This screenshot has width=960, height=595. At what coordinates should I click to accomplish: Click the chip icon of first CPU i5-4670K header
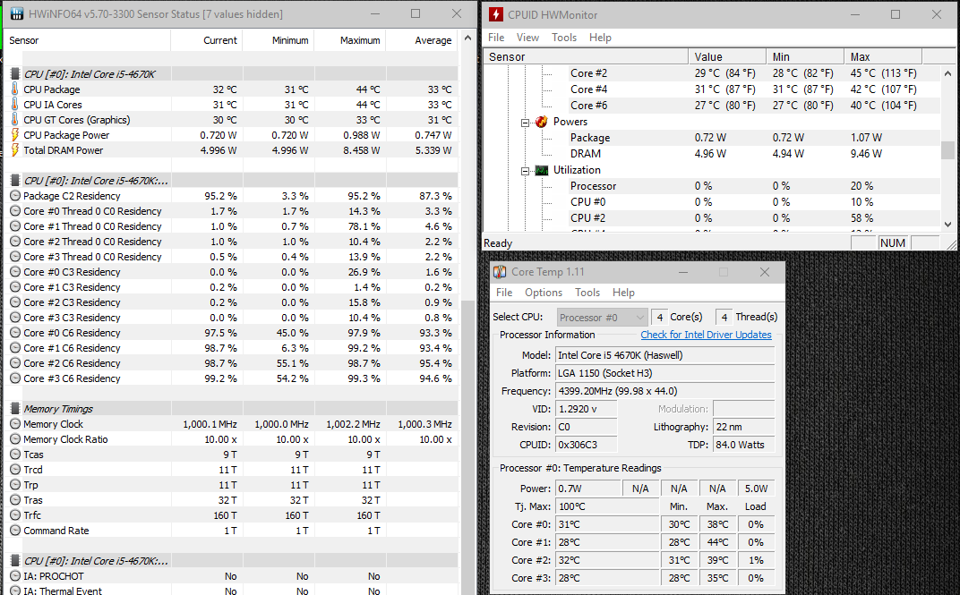(15, 74)
